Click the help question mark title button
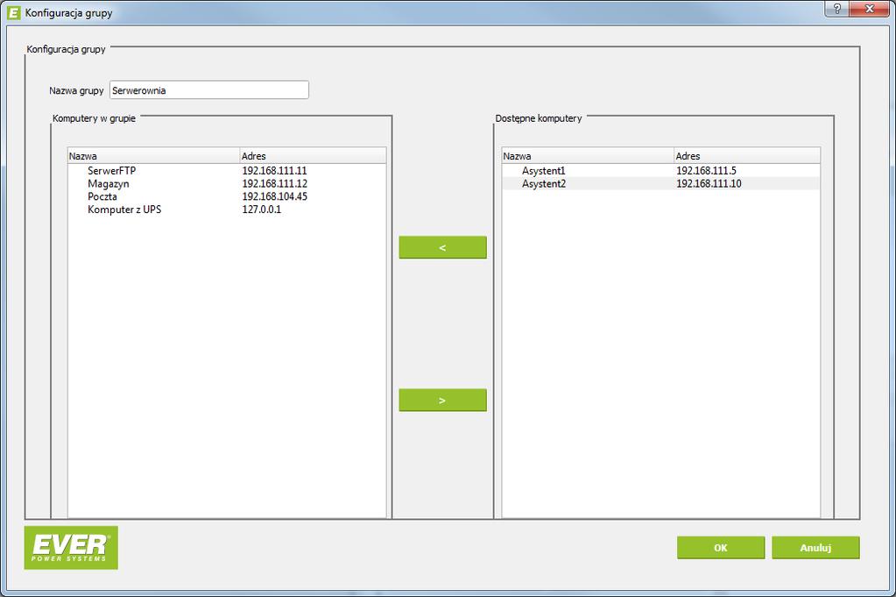 [837, 9]
